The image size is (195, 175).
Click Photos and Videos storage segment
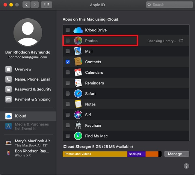click(x=95, y=154)
